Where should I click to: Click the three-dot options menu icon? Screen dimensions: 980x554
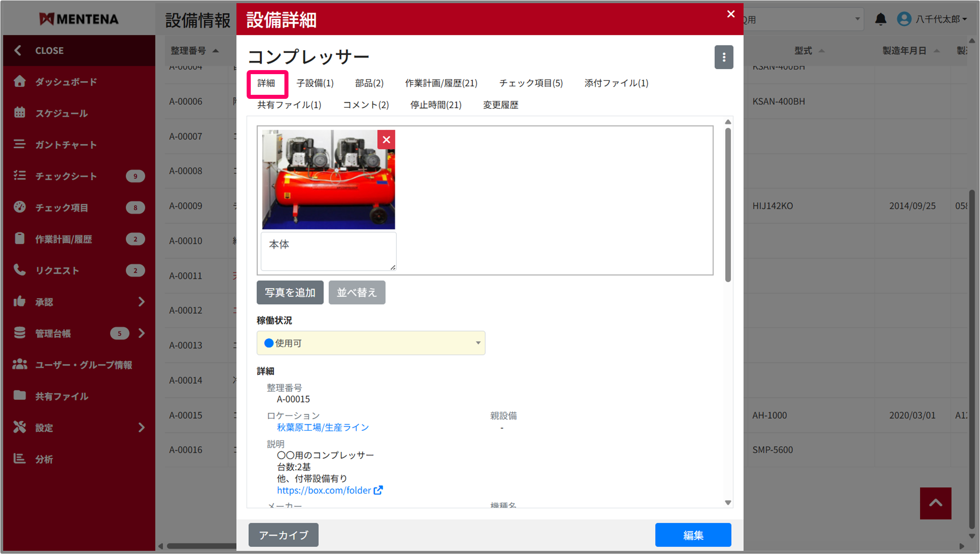[x=723, y=57]
